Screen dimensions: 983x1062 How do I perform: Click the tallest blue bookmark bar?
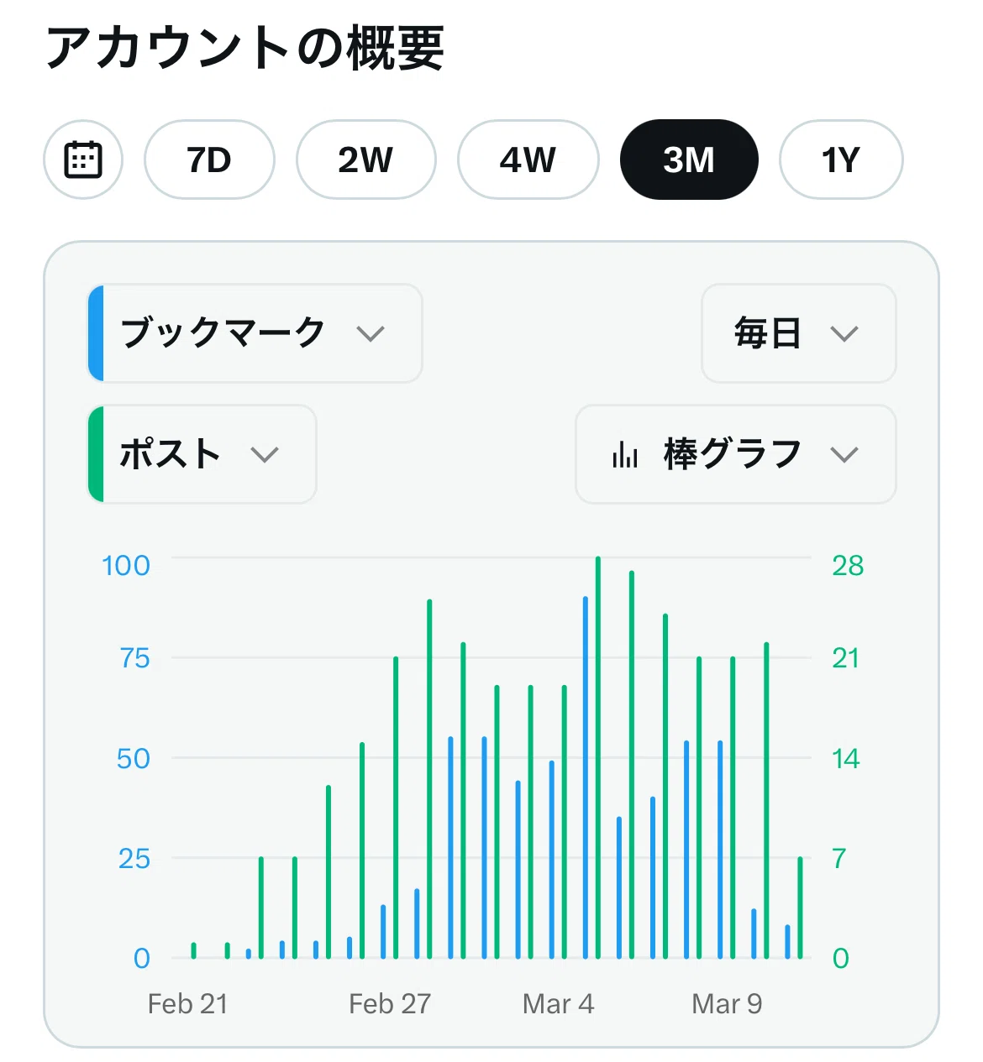tap(586, 777)
